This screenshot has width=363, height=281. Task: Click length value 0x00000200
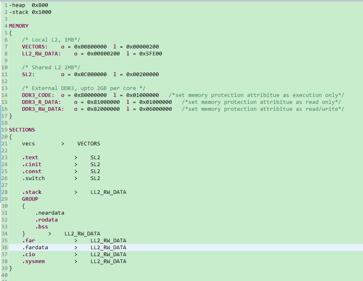[x=143, y=47]
